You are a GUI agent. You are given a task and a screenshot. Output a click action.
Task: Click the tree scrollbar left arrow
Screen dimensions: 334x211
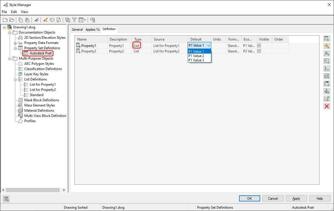[3, 190]
